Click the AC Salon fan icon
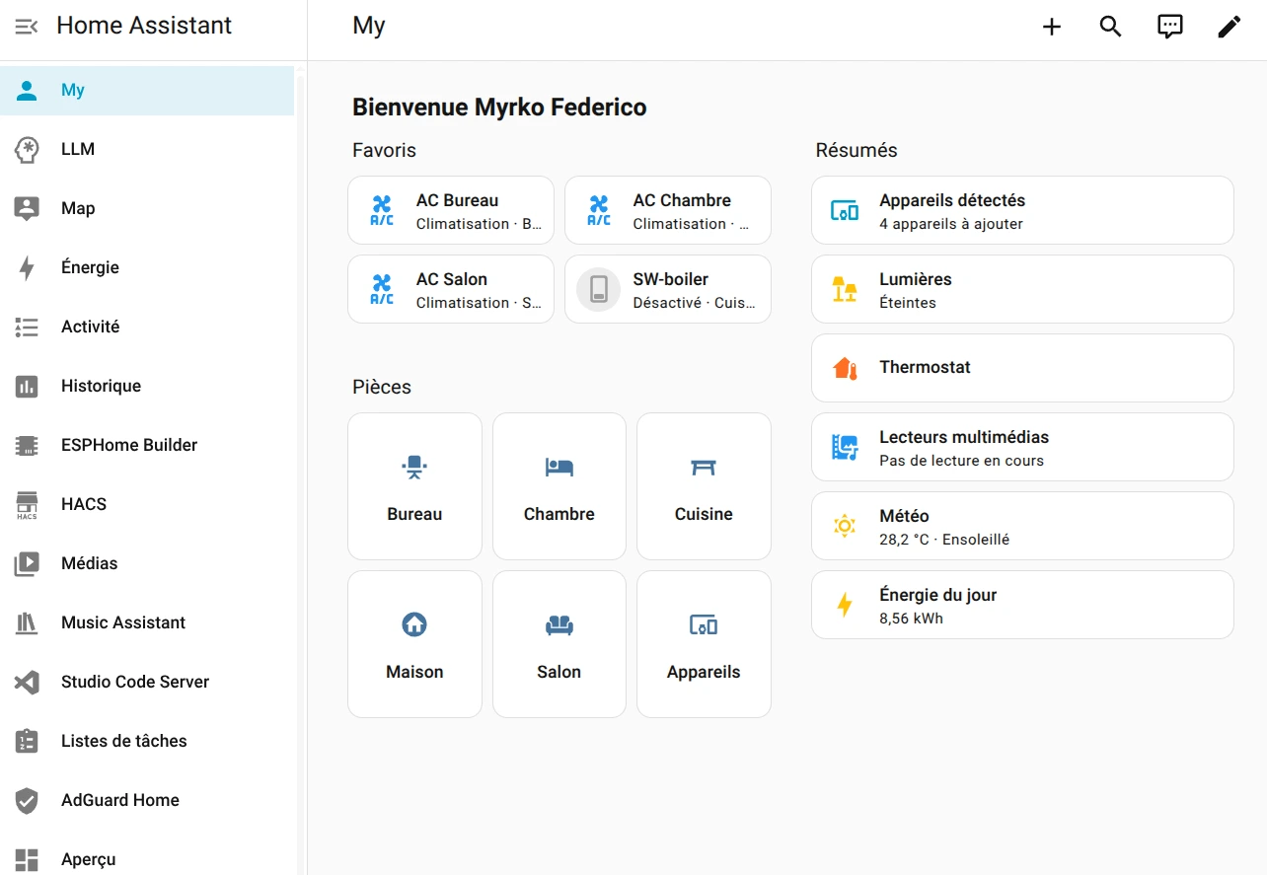Viewport: 1267px width, 875px height. pos(382,289)
